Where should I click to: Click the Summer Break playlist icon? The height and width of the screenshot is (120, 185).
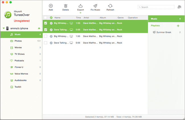coord(154,32)
